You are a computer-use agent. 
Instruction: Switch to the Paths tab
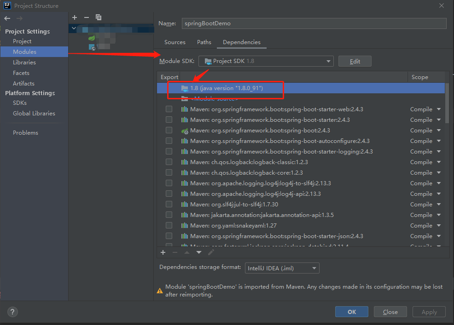coord(204,42)
